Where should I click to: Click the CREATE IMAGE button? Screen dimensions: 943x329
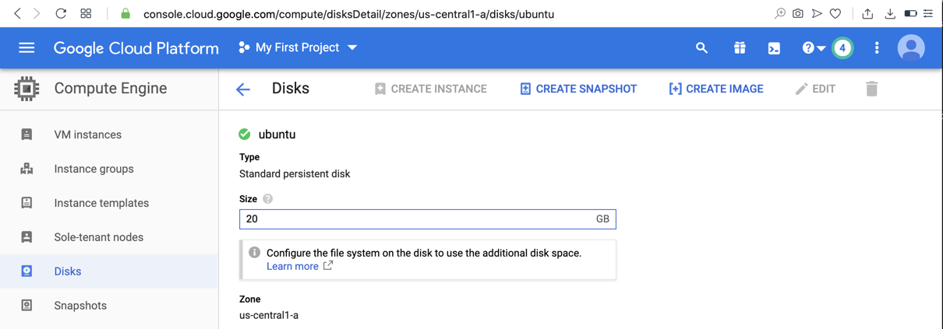coord(715,89)
